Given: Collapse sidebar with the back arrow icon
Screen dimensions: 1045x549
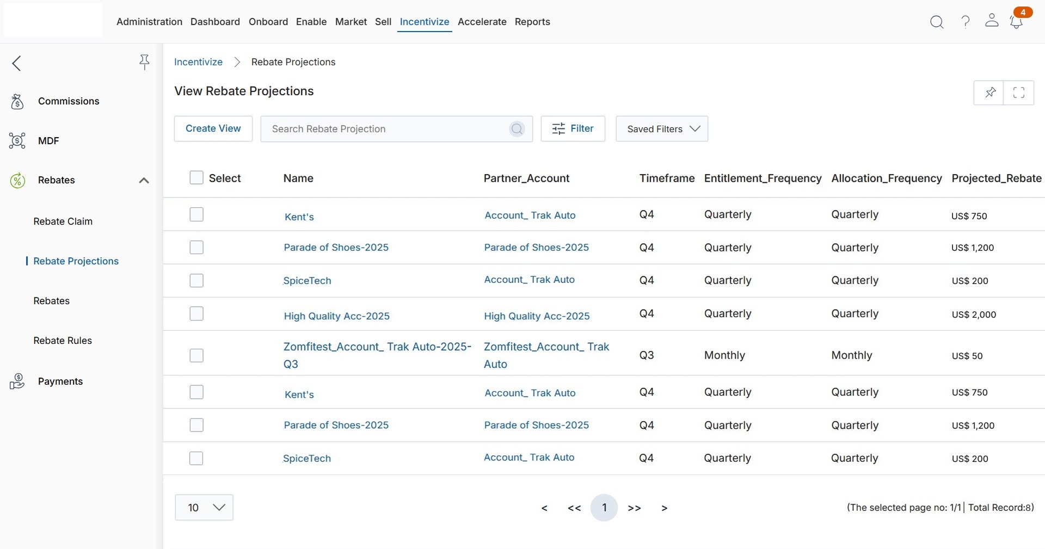Looking at the screenshot, I should pyautogui.click(x=17, y=63).
